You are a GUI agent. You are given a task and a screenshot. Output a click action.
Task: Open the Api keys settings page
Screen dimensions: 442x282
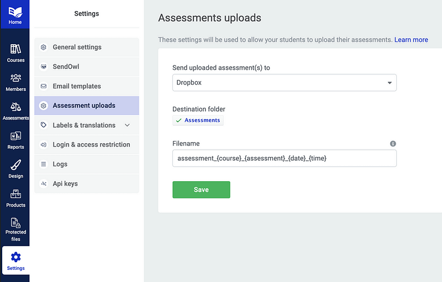pyautogui.click(x=65, y=184)
